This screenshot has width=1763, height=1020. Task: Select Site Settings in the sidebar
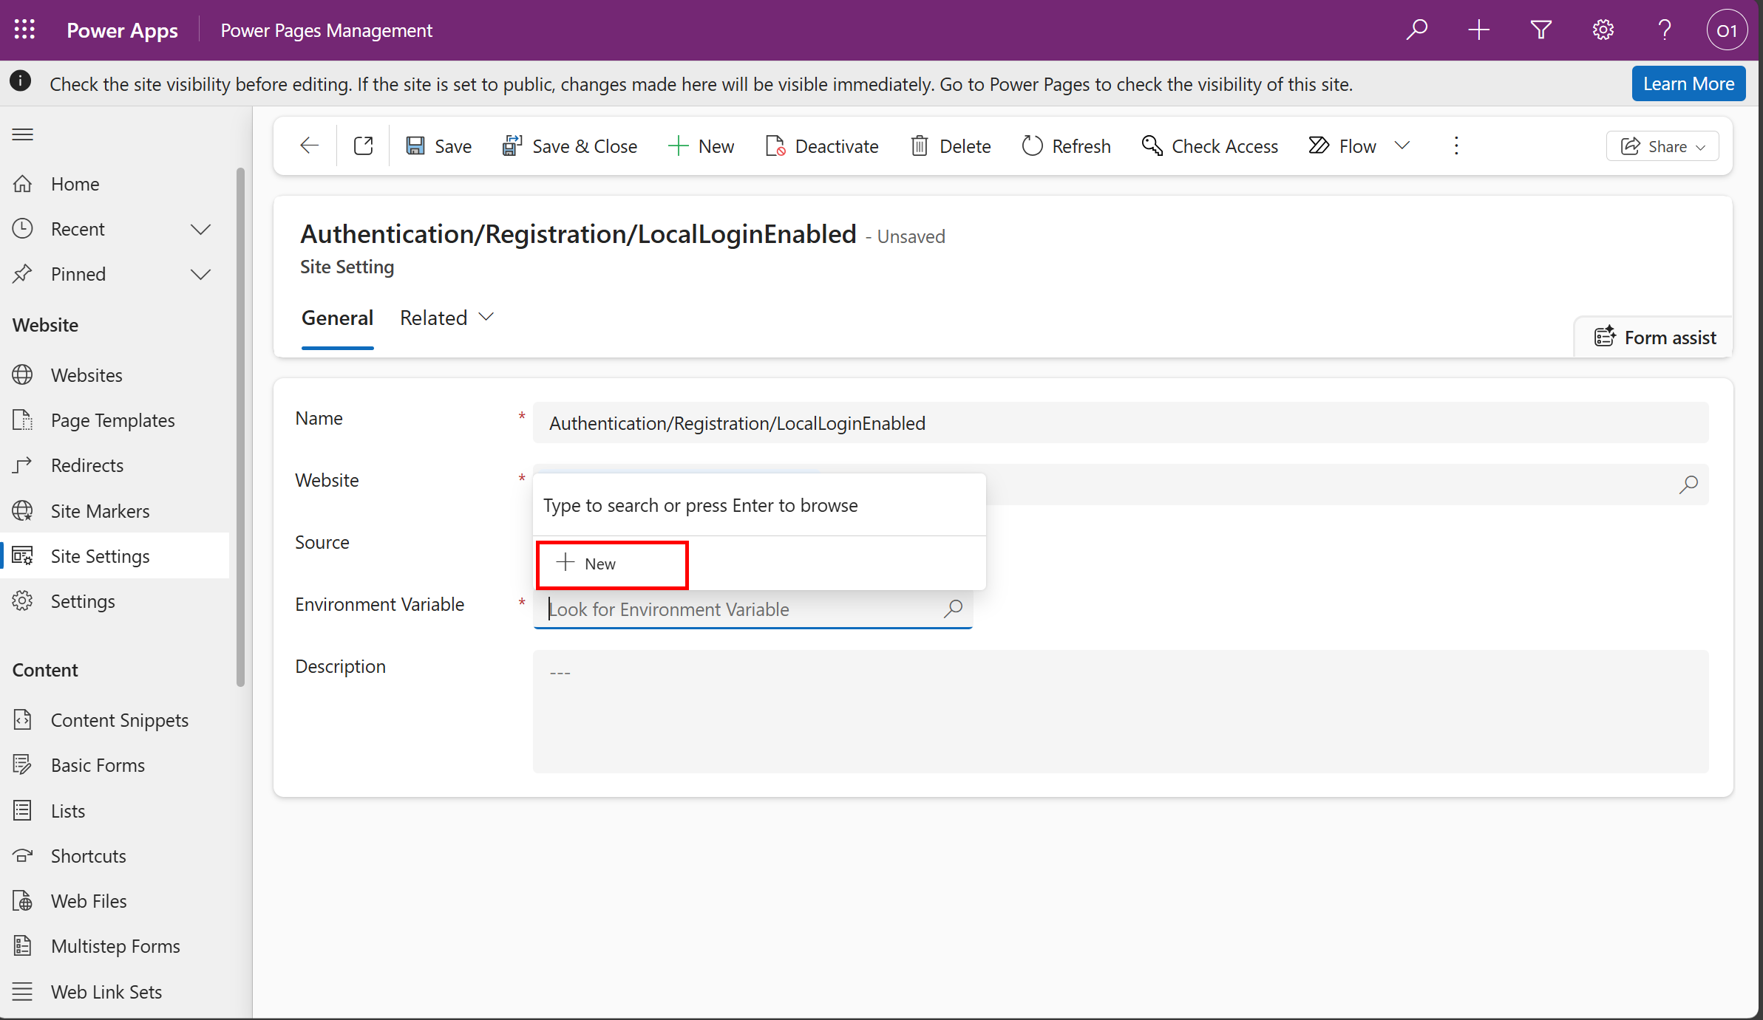[101, 555]
